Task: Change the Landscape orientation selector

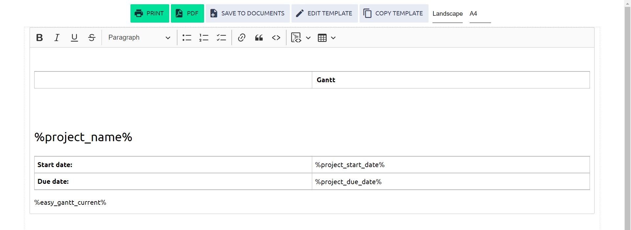Action: (x=447, y=14)
